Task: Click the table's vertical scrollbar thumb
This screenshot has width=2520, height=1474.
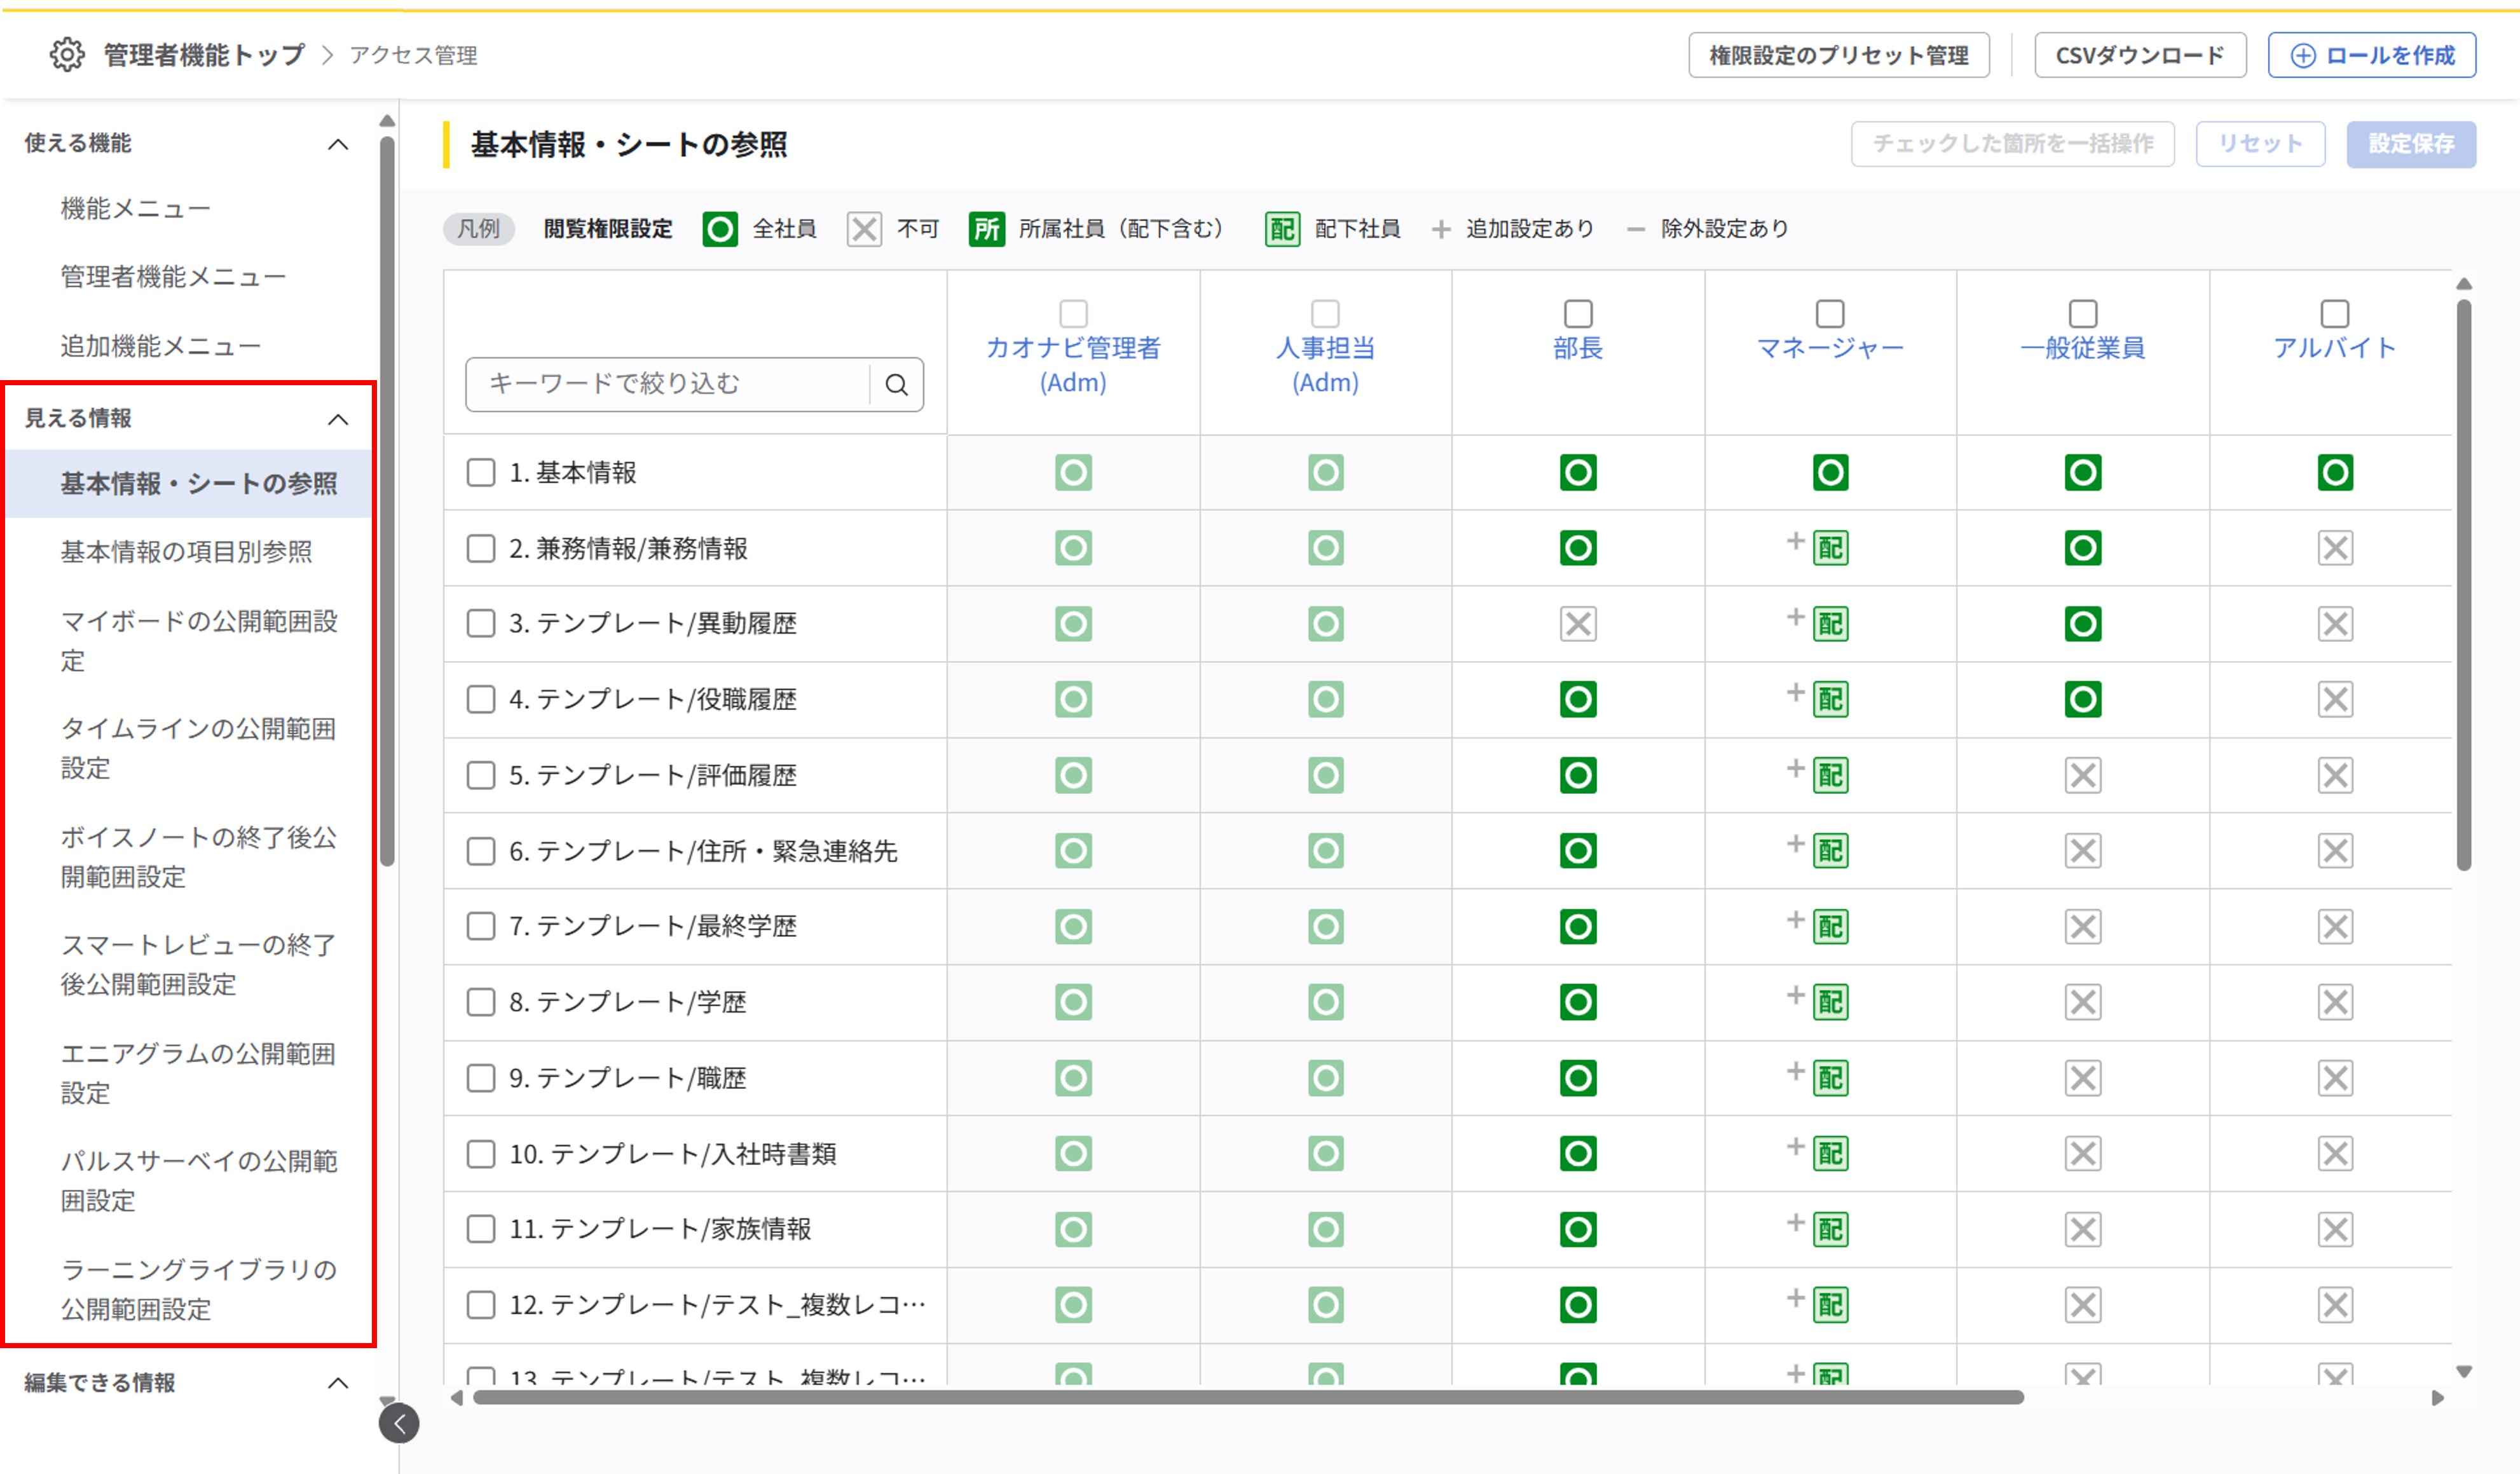Action: pyautogui.click(x=2464, y=585)
